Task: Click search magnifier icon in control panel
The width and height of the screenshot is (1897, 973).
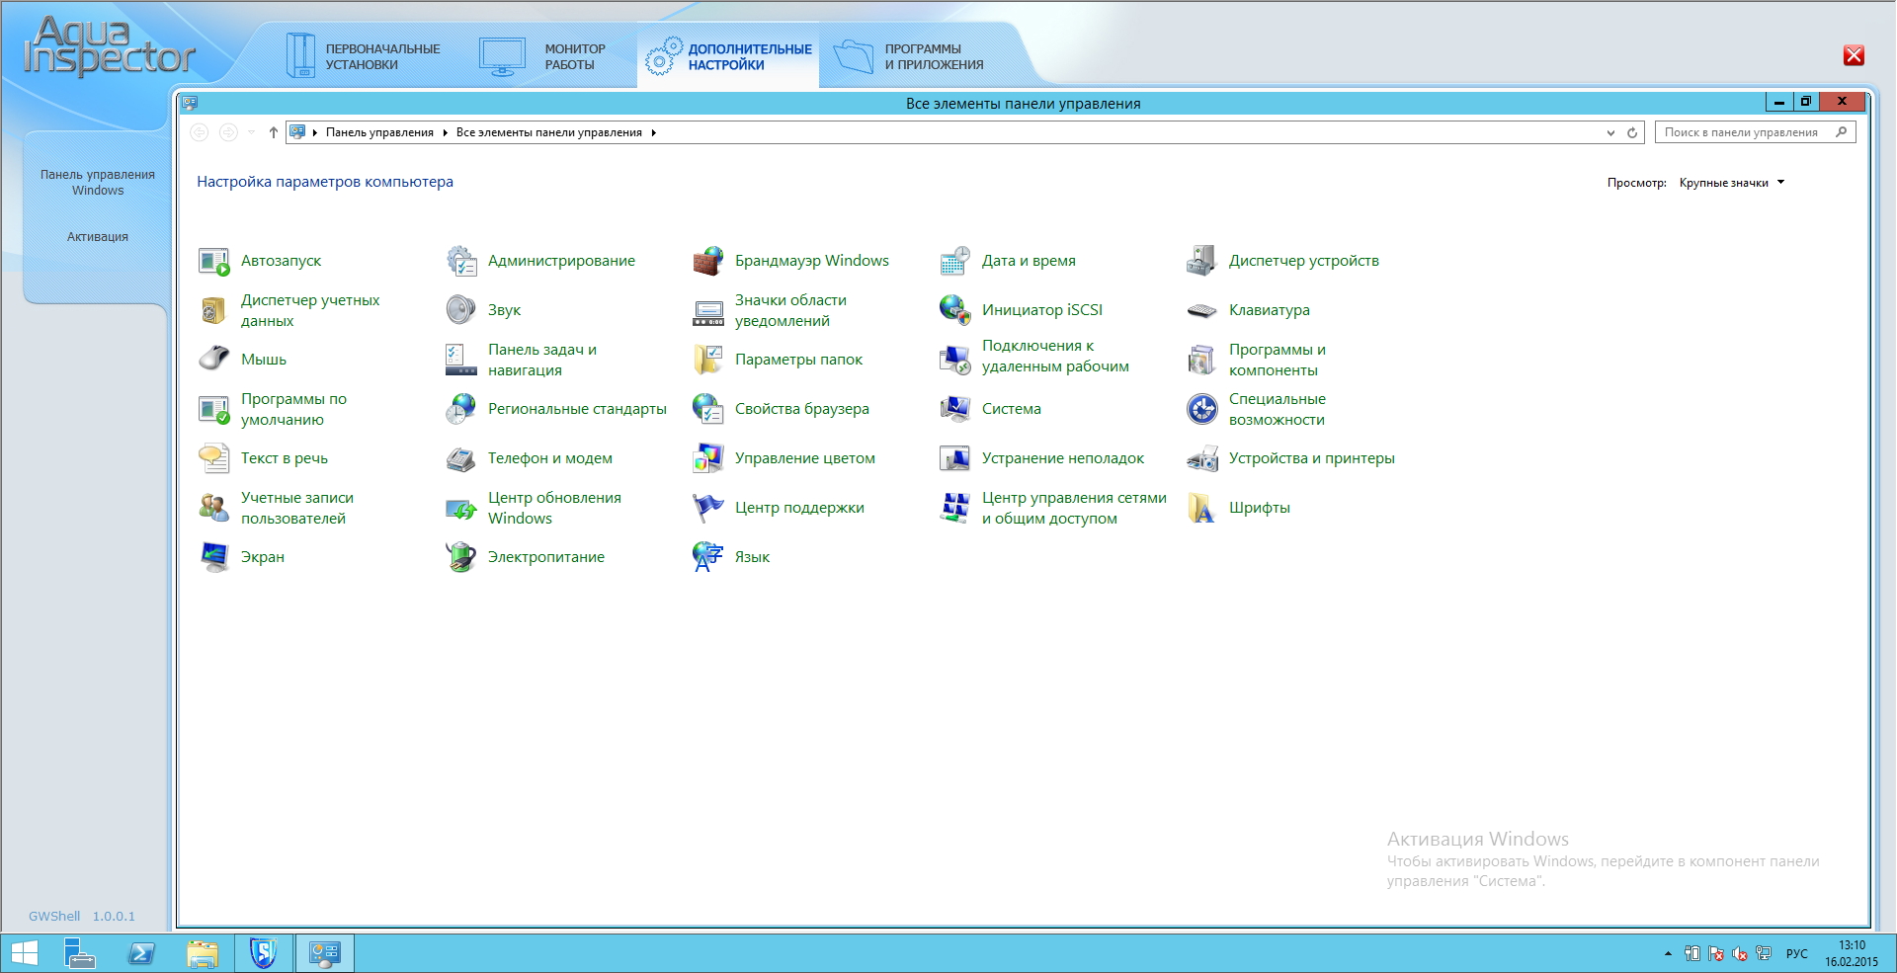Action: 1841,132
